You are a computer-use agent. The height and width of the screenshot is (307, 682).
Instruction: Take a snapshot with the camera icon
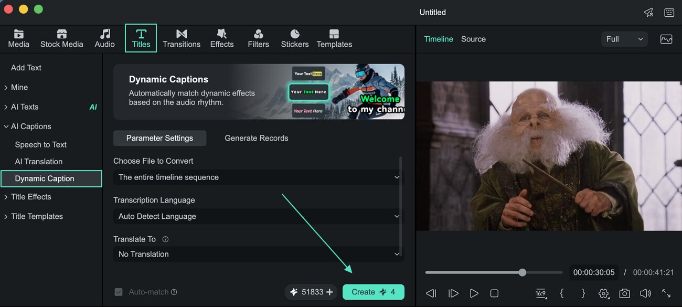click(624, 293)
